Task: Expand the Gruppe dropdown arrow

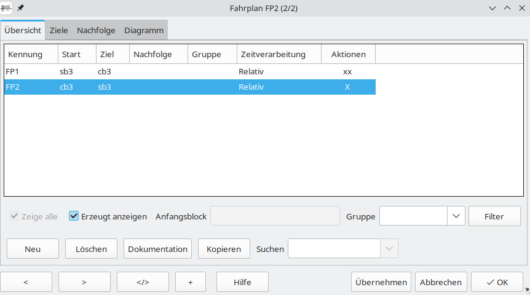Action: 456,216
